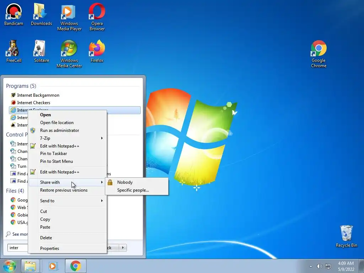Click the volume speaker tray icon
The width and height of the screenshot is (364, 273).
click(x=320, y=266)
